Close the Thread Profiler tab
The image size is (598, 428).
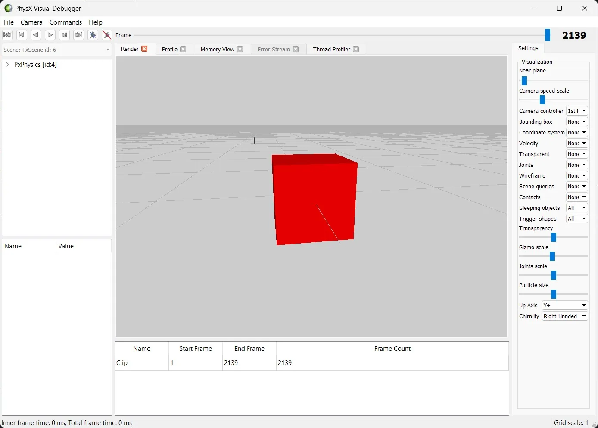pos(356,49)
